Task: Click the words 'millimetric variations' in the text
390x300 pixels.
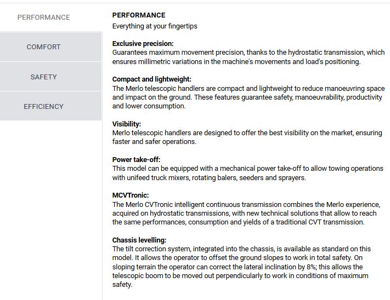Action: (172, 62)
